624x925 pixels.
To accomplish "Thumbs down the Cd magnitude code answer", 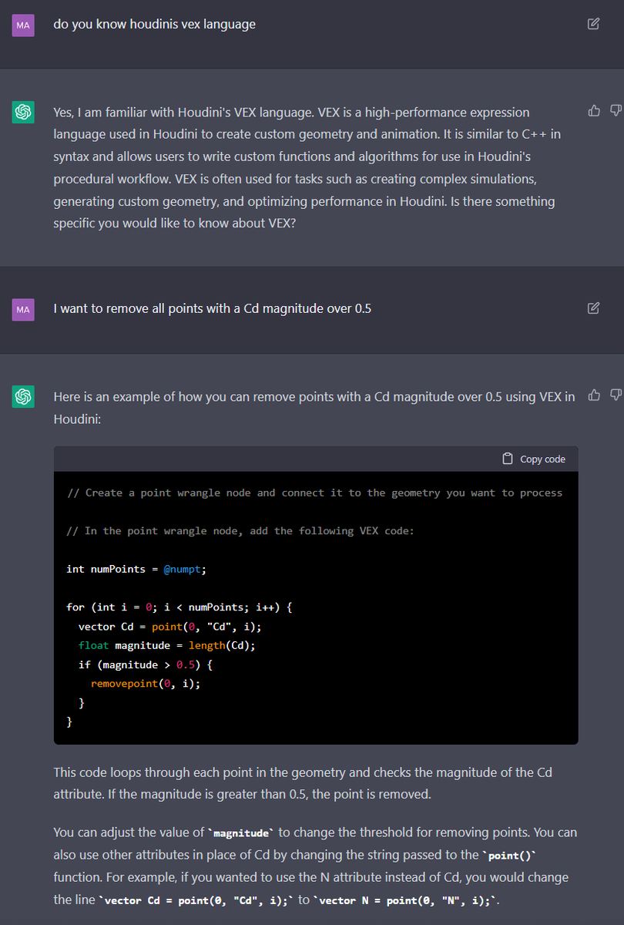I will click(x=616, y=395).
